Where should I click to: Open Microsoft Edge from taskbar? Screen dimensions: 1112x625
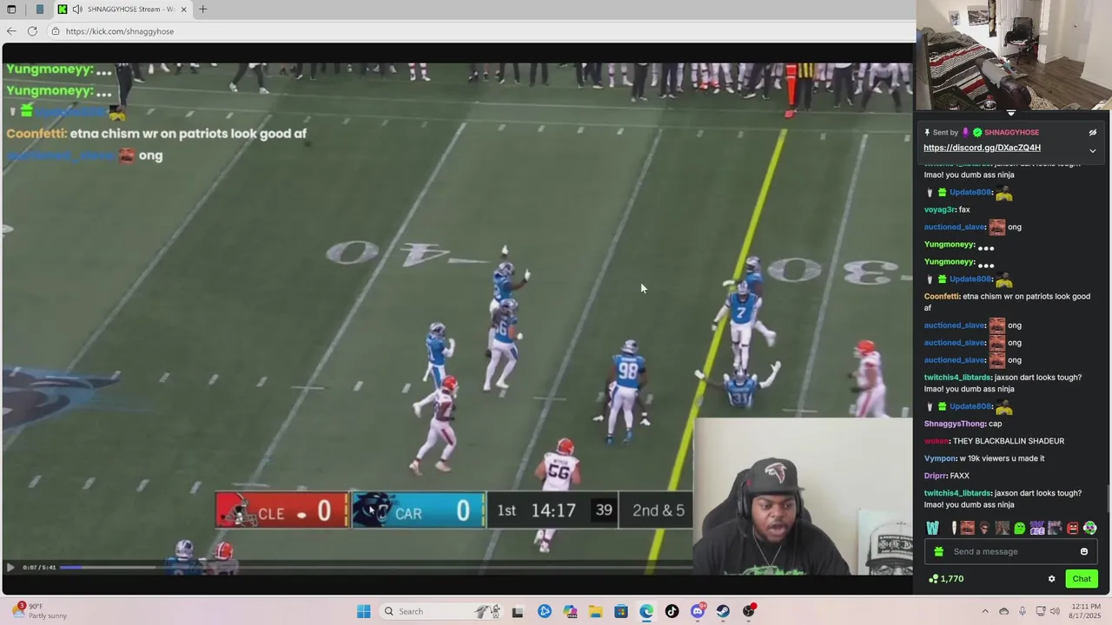tap(646, 611)
